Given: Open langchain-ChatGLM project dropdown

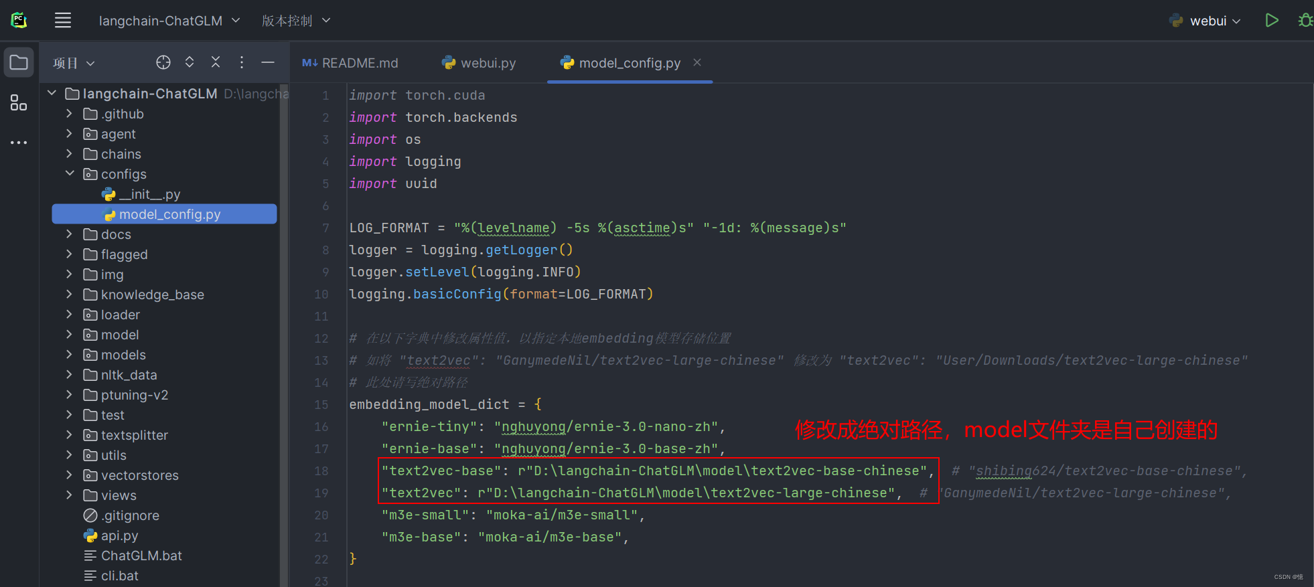Looking at the screenshot, I should point(169,21).
